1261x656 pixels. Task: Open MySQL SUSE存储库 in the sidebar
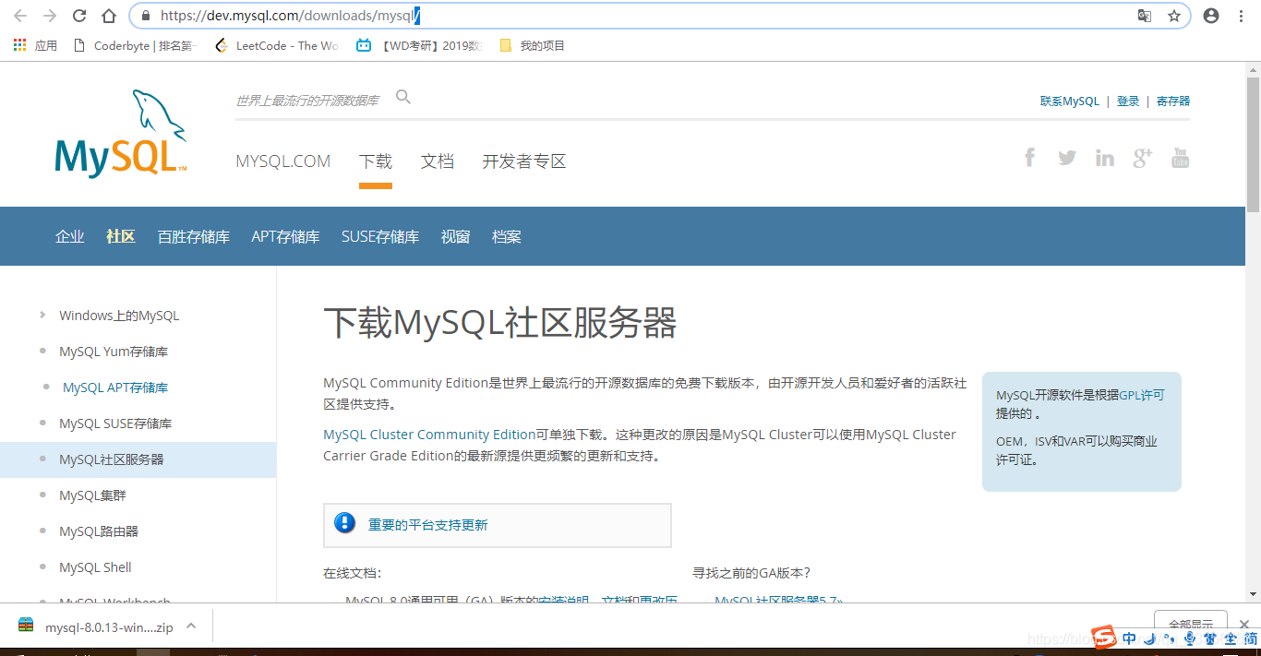115,423
